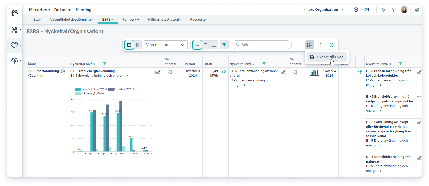Screen dimensions: 429x186
Task: Edit Förbrukning av inköpt eller förvärvad elektricitet
Action: [x=419, y=123]
